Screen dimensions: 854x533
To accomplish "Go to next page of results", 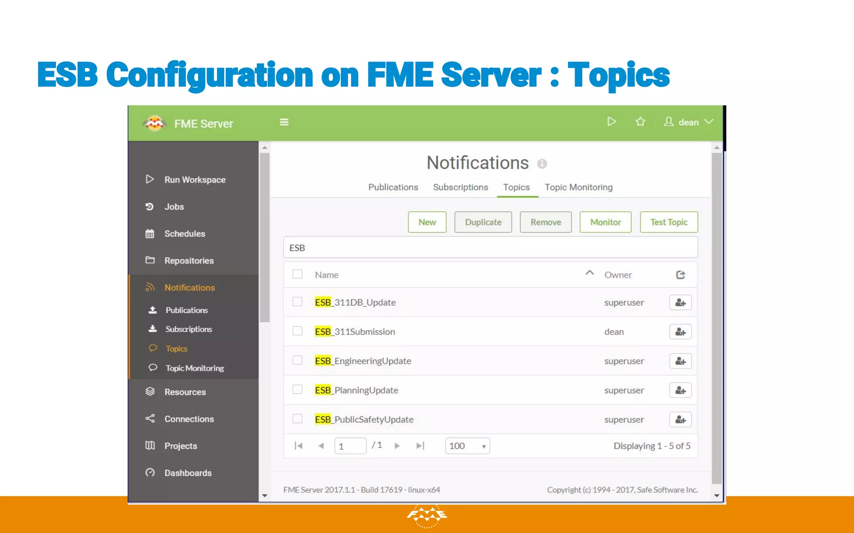I will click(397, 446).
